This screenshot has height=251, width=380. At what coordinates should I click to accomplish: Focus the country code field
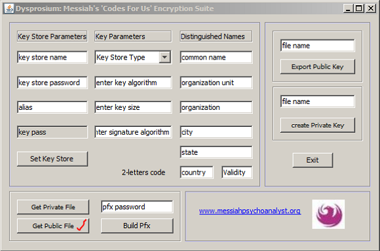click(197, 173)
